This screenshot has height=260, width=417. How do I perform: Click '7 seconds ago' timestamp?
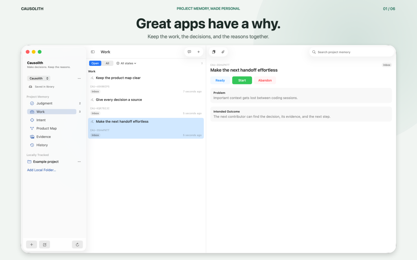(x=192, y=91)
